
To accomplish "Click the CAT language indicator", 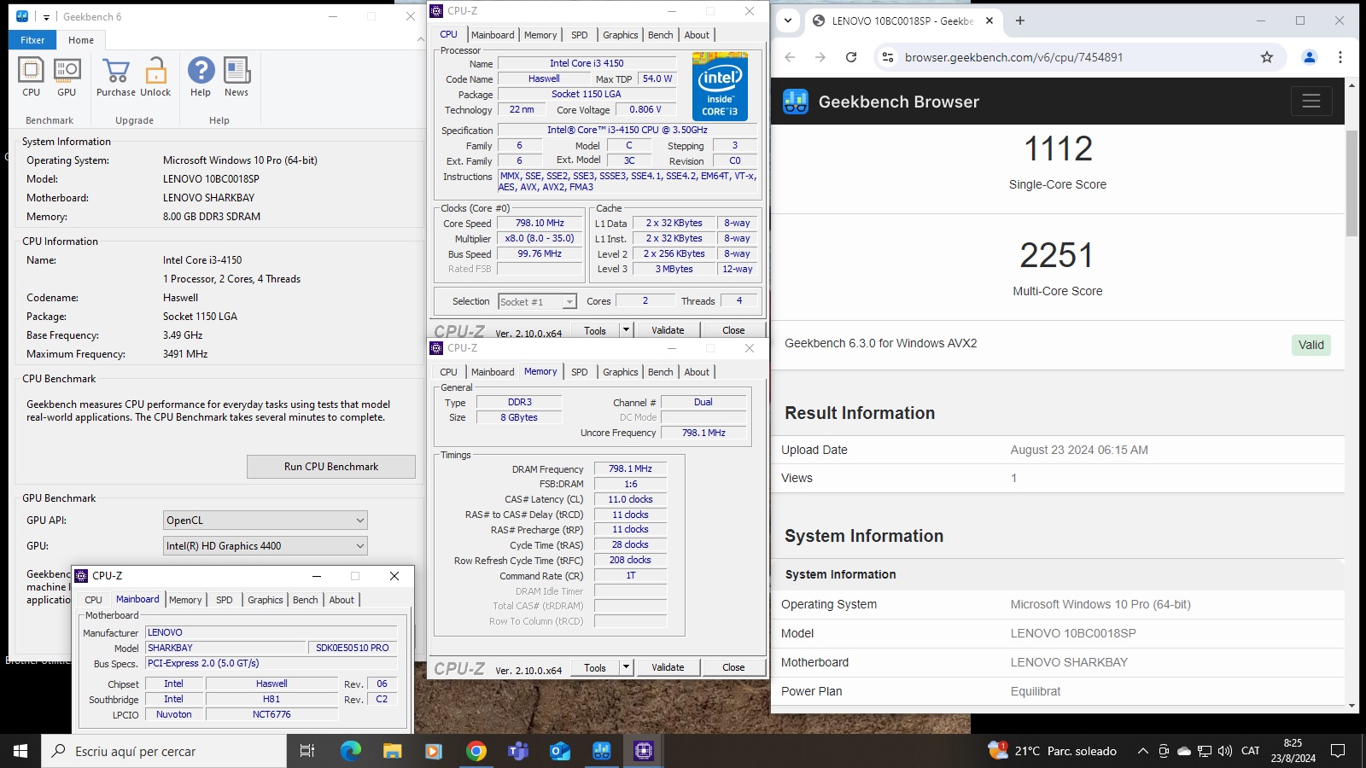I will [x=1250, y=751].
